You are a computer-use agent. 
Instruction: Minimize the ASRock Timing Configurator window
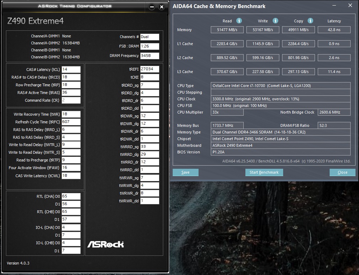click(x=152, y=7)
